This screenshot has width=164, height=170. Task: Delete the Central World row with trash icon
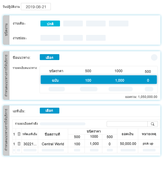pos(19,144)
